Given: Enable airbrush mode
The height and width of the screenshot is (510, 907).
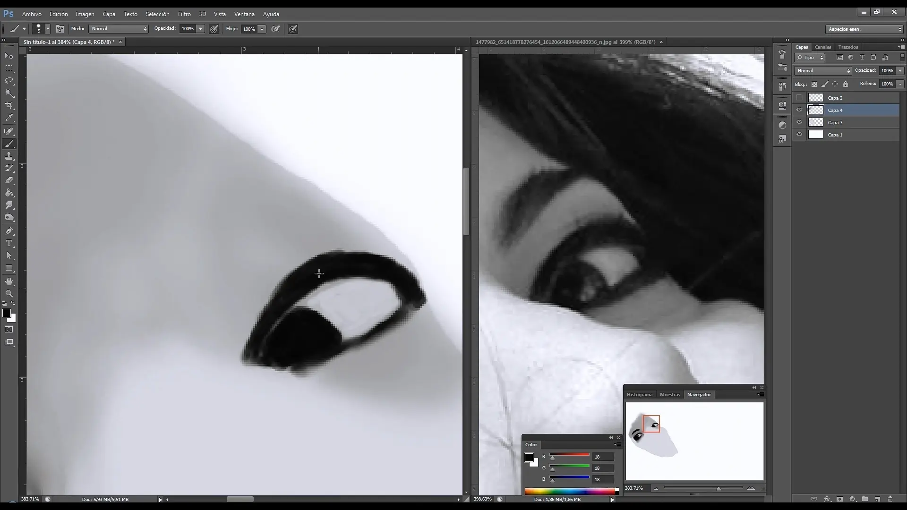Looking at the screenshot, I should [275, 29].
